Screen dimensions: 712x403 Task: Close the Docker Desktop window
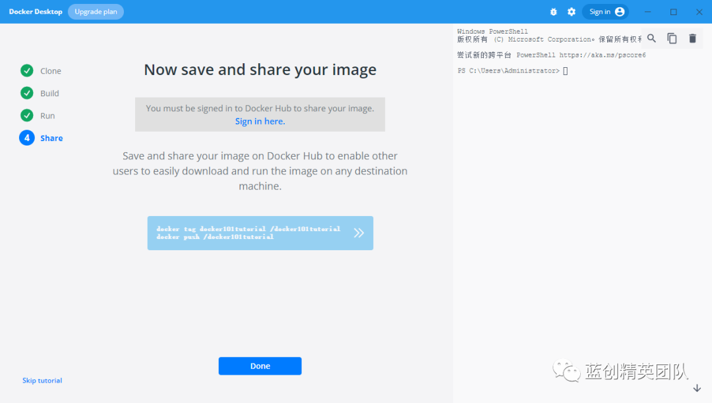[x=699, y=12]
